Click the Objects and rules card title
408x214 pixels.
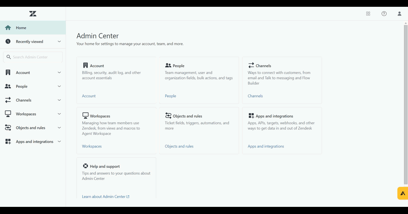tap(188, 116)
